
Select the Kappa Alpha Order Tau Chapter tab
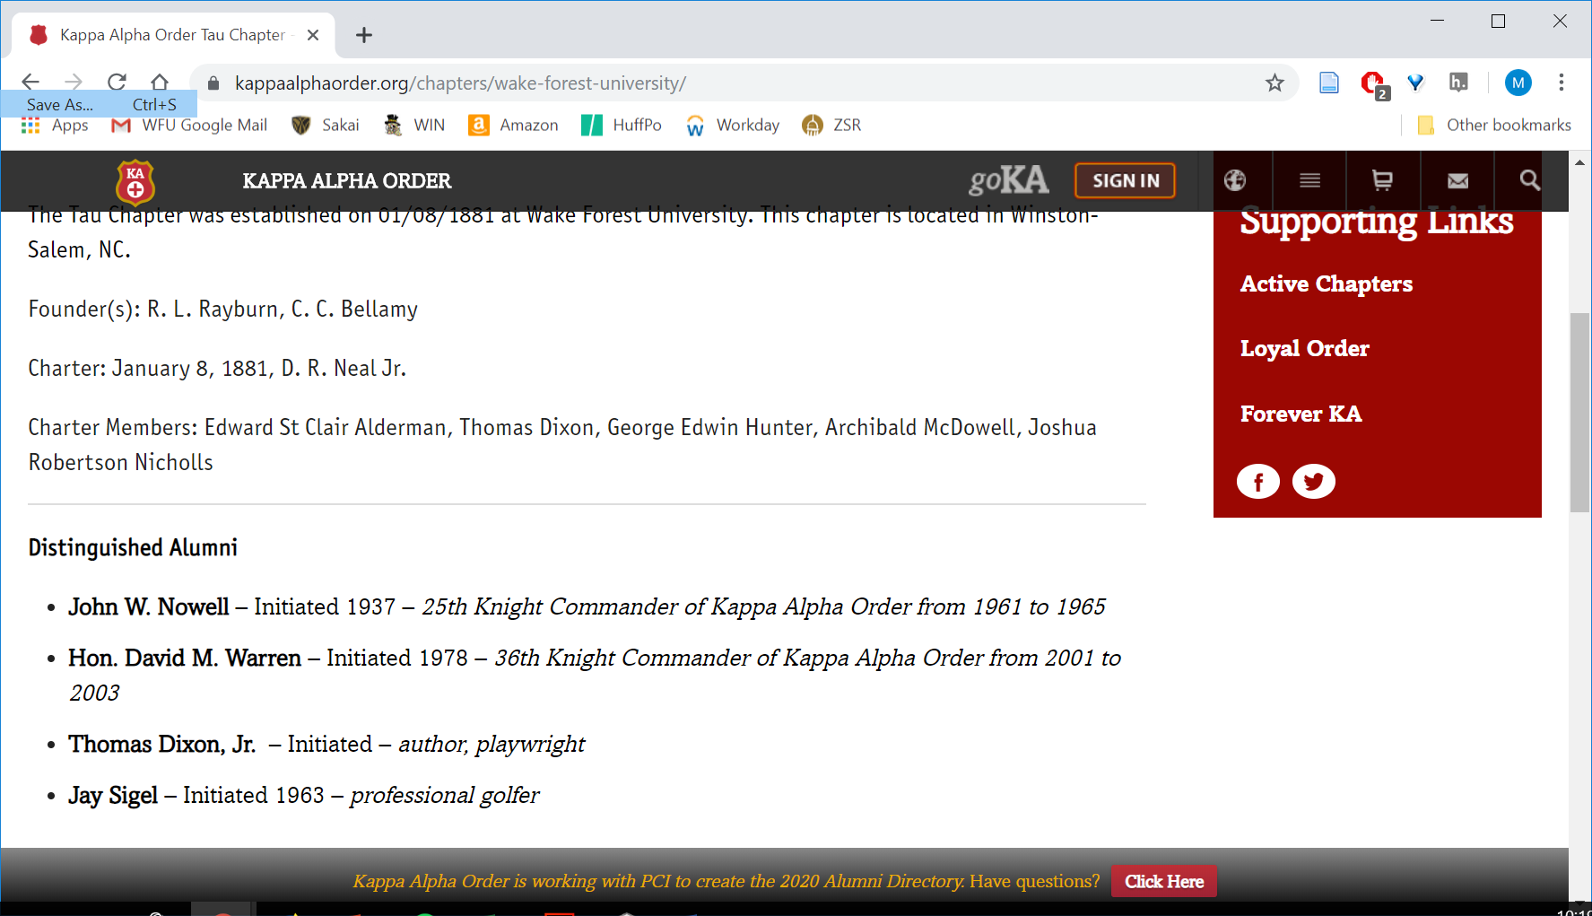pyautogui.click(x=173, y=35)
